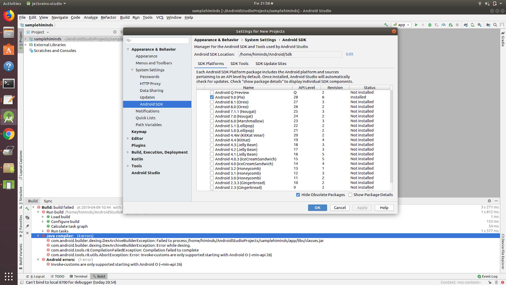The width and height of the screenshot is (506, 285).
Task: Click the Help button in settings dialog
Action: point(384,208)
